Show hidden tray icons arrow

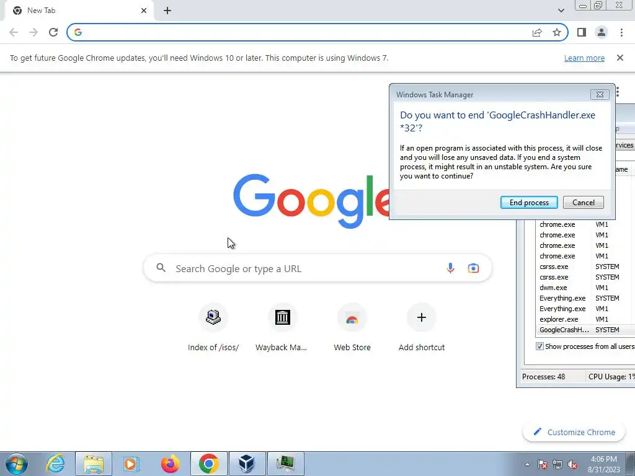coord(527,465)
